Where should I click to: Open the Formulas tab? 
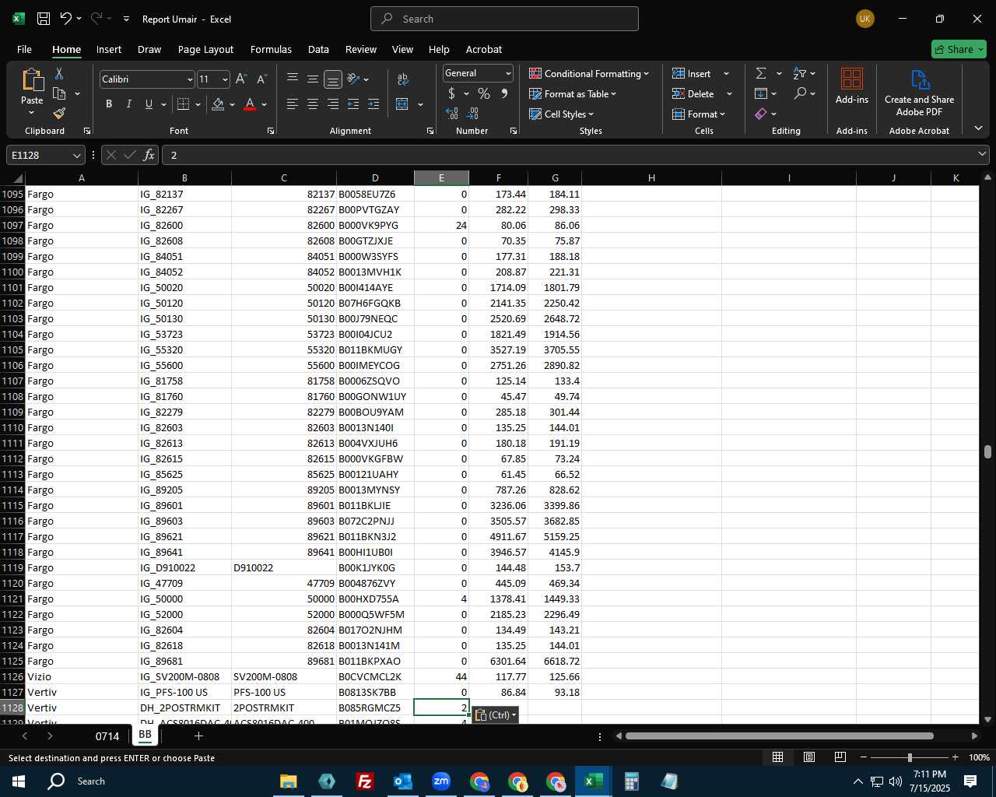(271, 49)
